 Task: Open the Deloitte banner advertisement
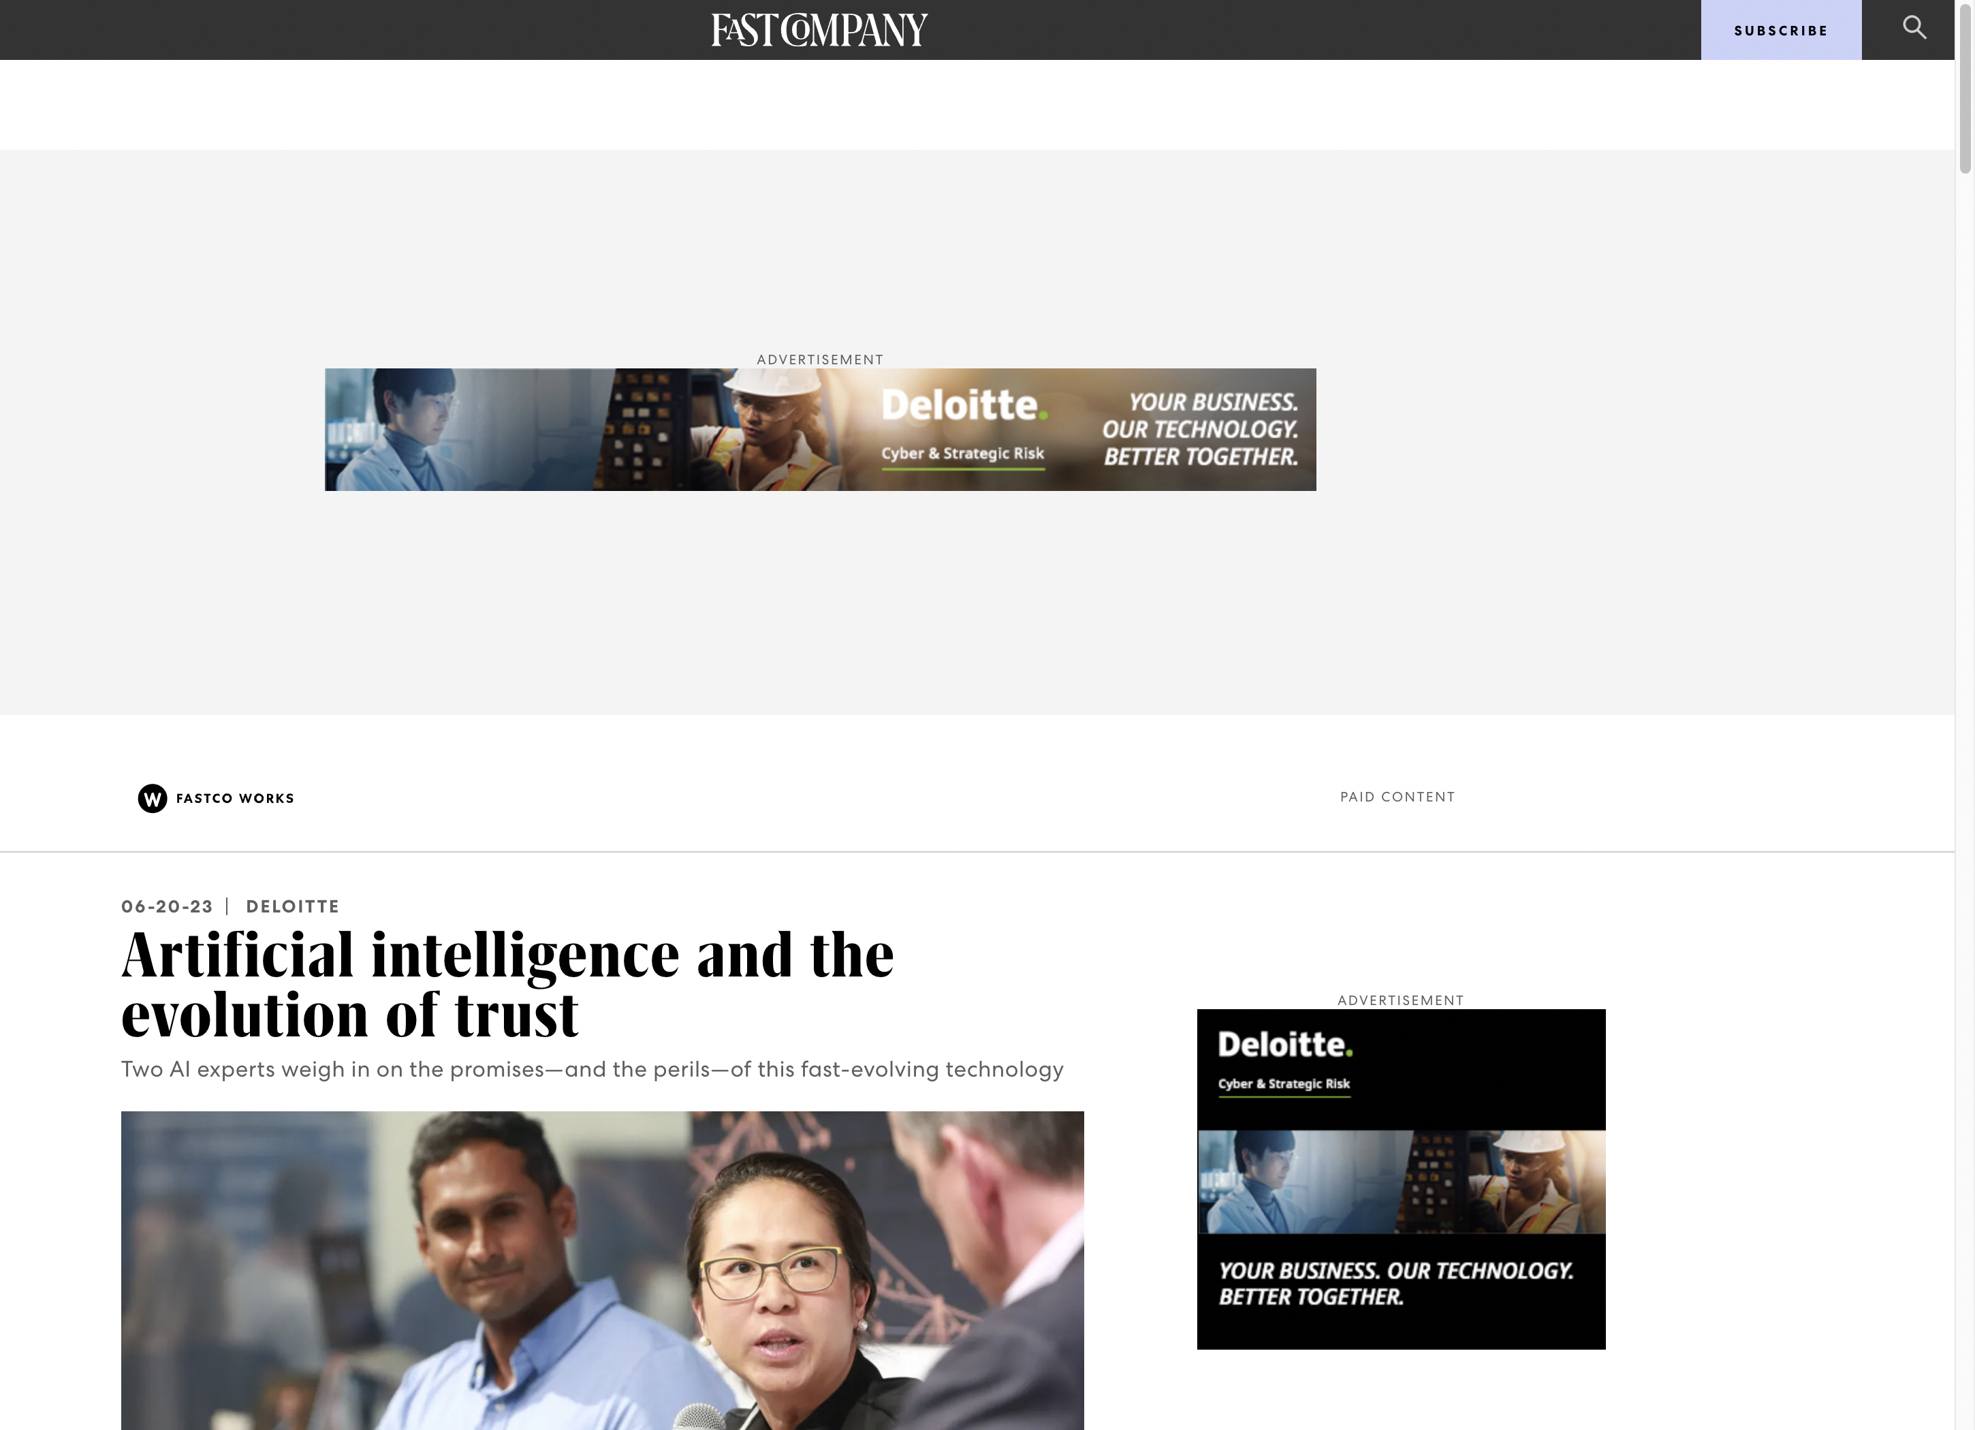coord(820,430)
